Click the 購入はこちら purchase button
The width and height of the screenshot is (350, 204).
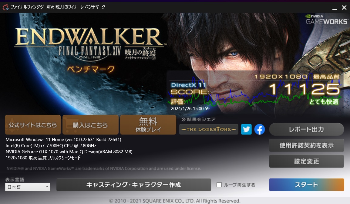tap(90, 125)
